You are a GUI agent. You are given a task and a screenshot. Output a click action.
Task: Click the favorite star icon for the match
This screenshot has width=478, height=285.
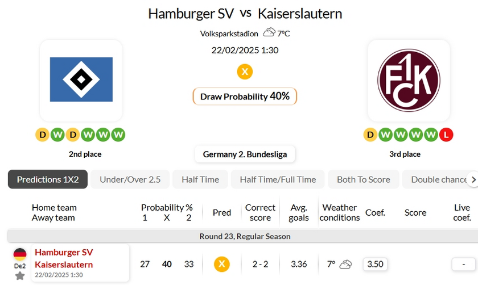coord(20,276)
